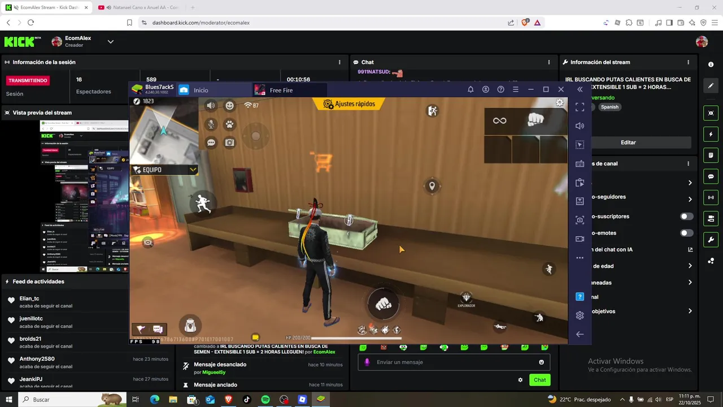Open BlueStacks settings gear in side toolbar

click(x=580, y=315)
